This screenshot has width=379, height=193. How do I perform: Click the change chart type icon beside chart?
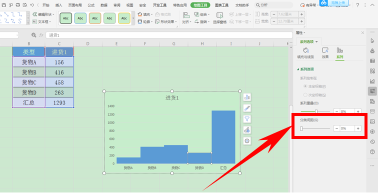[247, 130]
